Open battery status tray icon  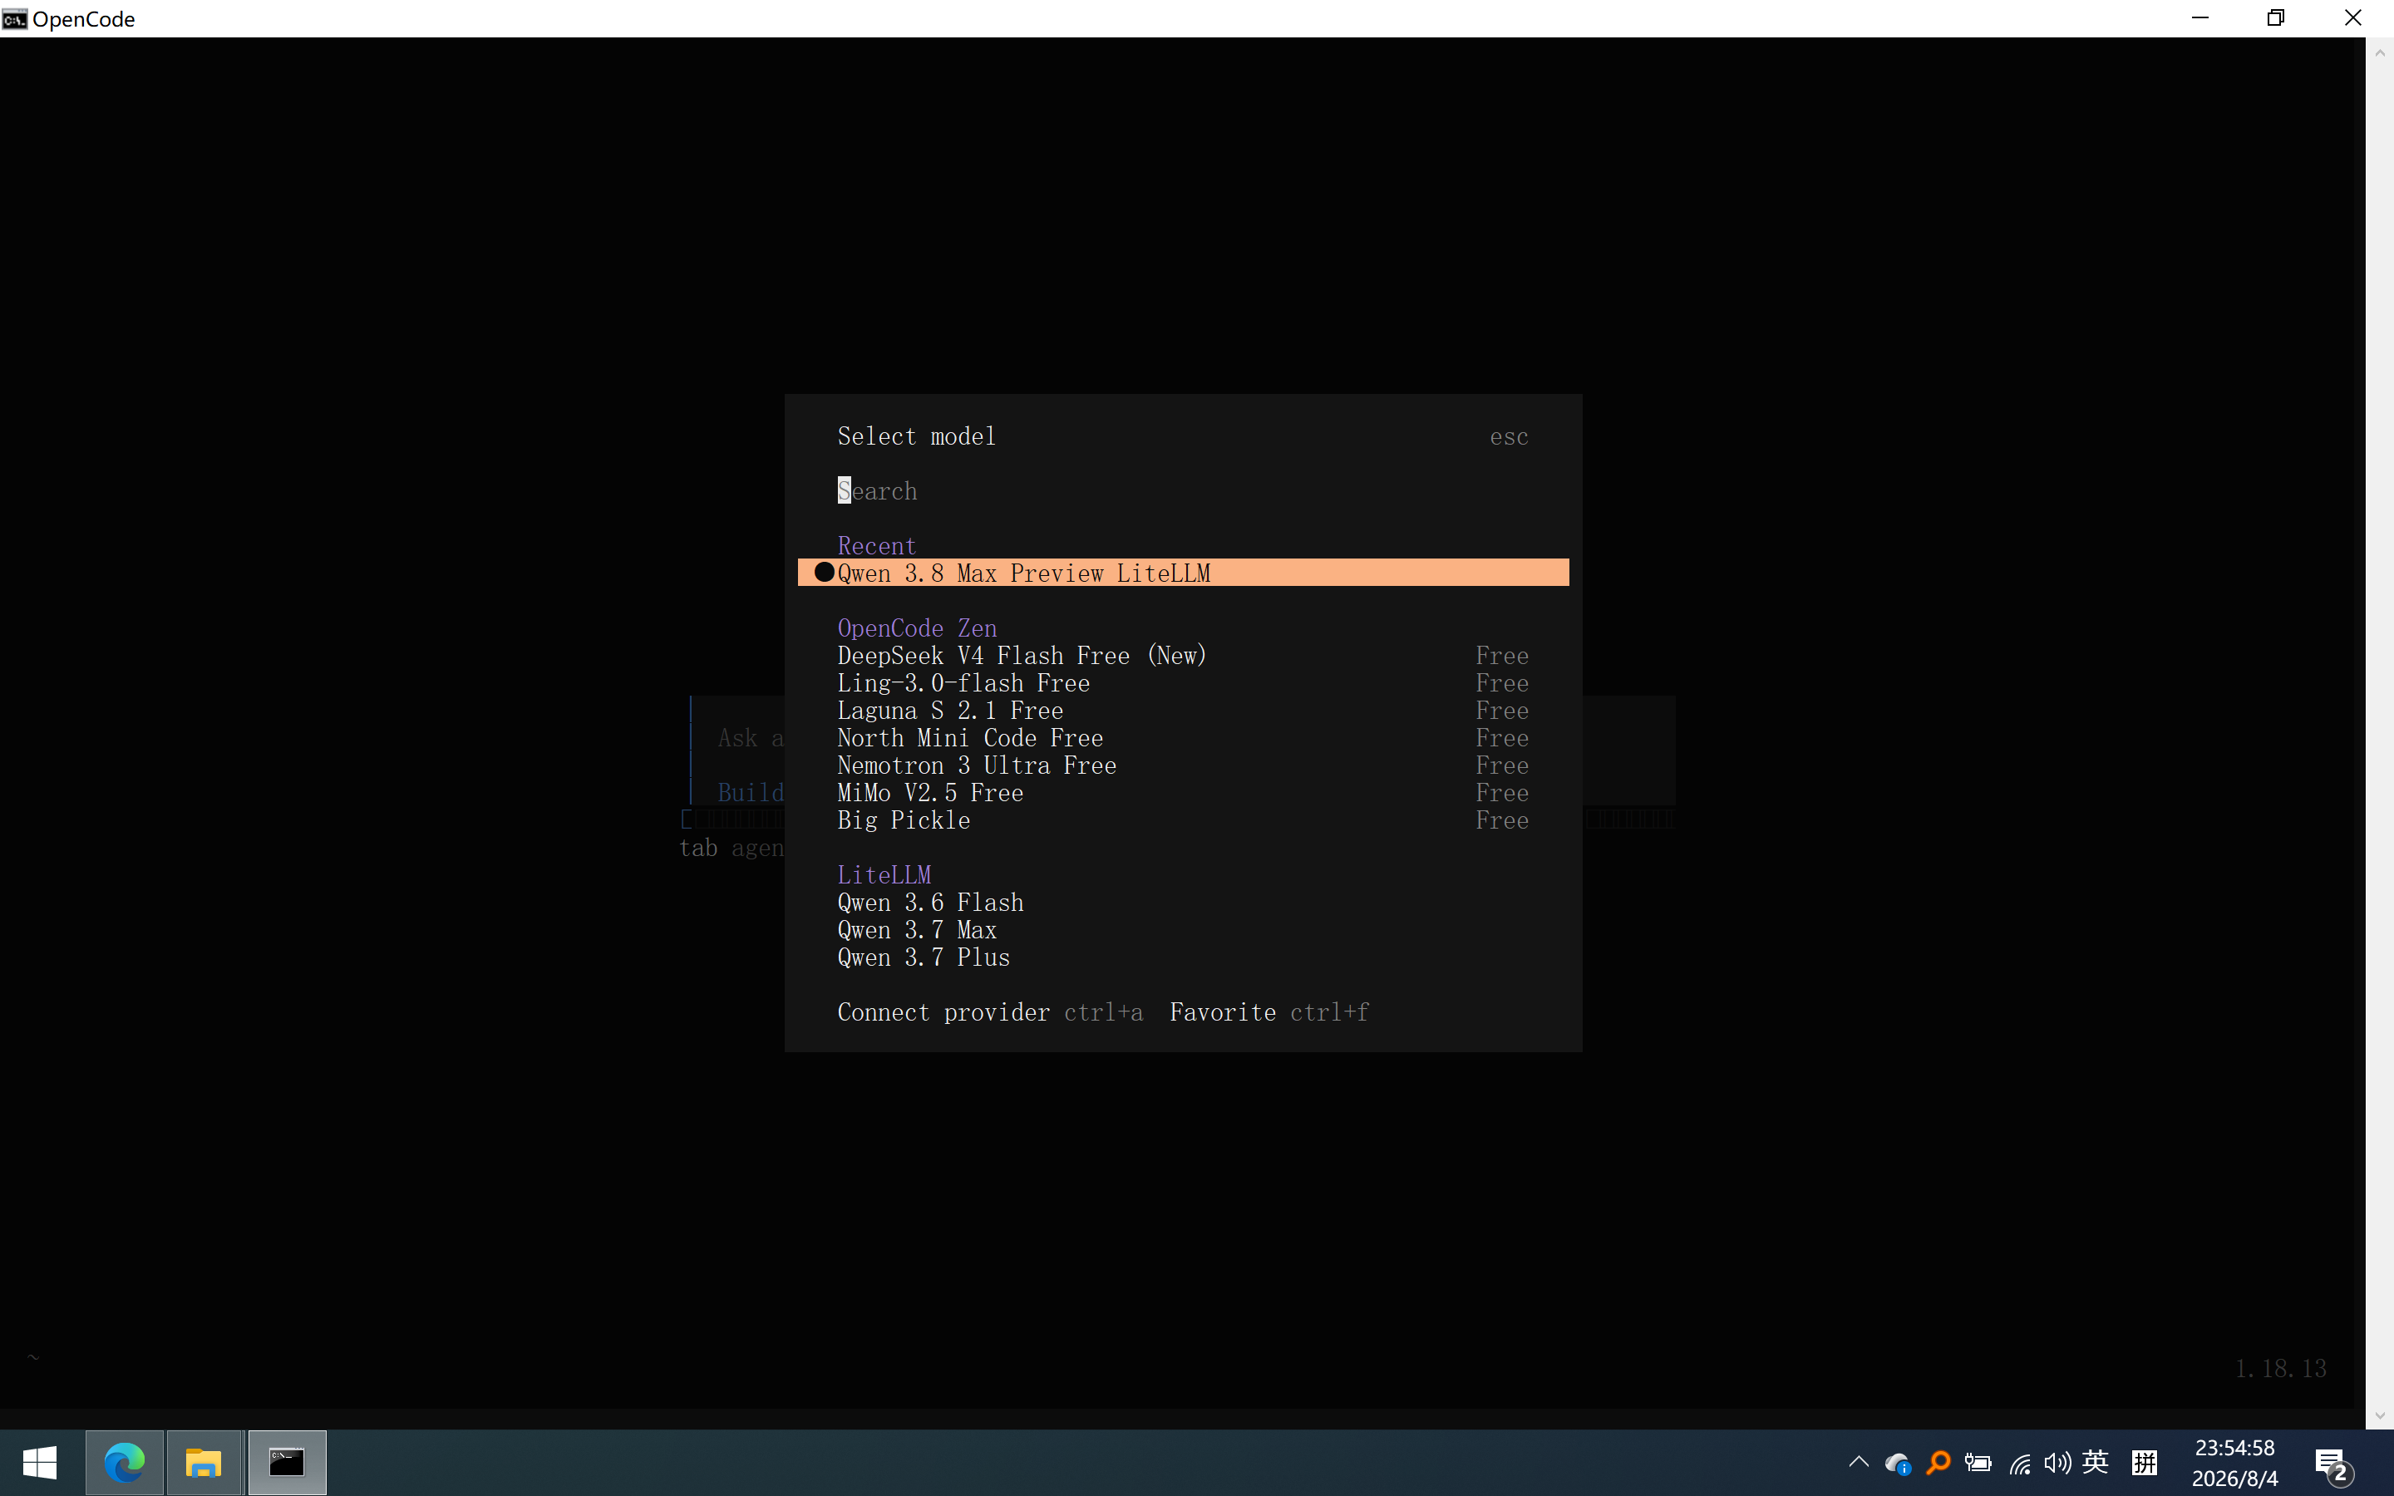pyautogui.click(x=1978, y=1463)
